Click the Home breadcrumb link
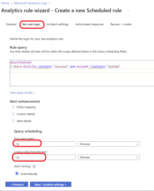The image size is (154, 191). [x=5, y=3]
